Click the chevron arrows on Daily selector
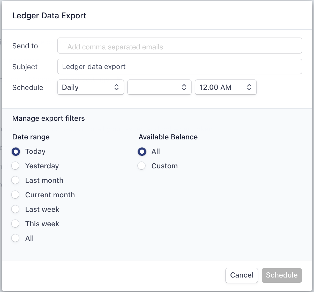 116,87
